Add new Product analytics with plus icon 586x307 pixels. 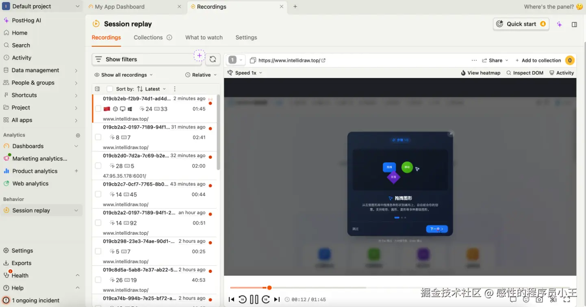76,171
